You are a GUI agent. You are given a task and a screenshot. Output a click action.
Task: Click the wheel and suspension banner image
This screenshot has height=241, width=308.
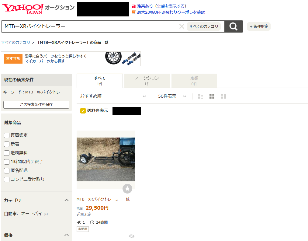(x=123, y=58)
